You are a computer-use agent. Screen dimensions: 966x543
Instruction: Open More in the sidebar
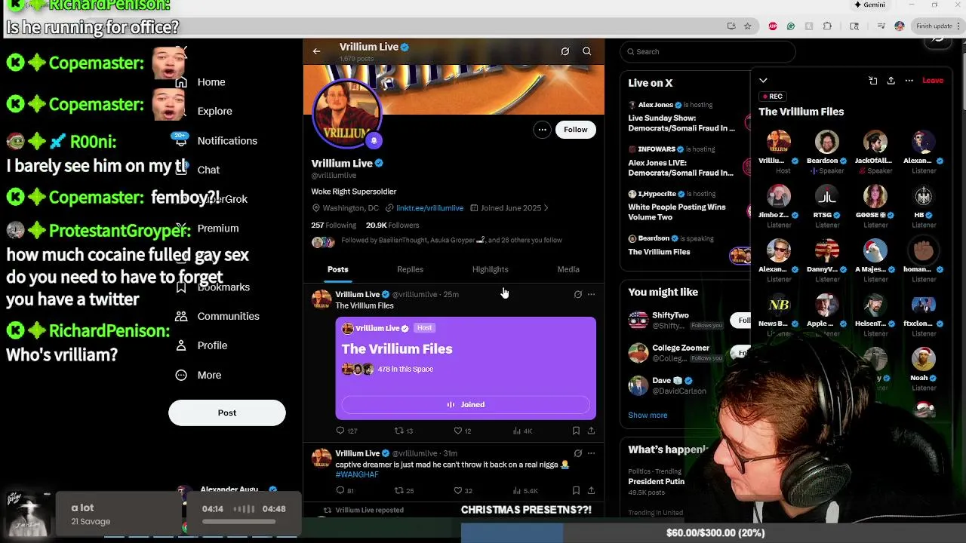coord(198,375)
